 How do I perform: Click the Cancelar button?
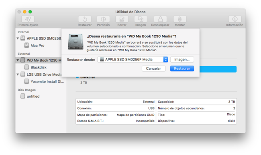153,68
